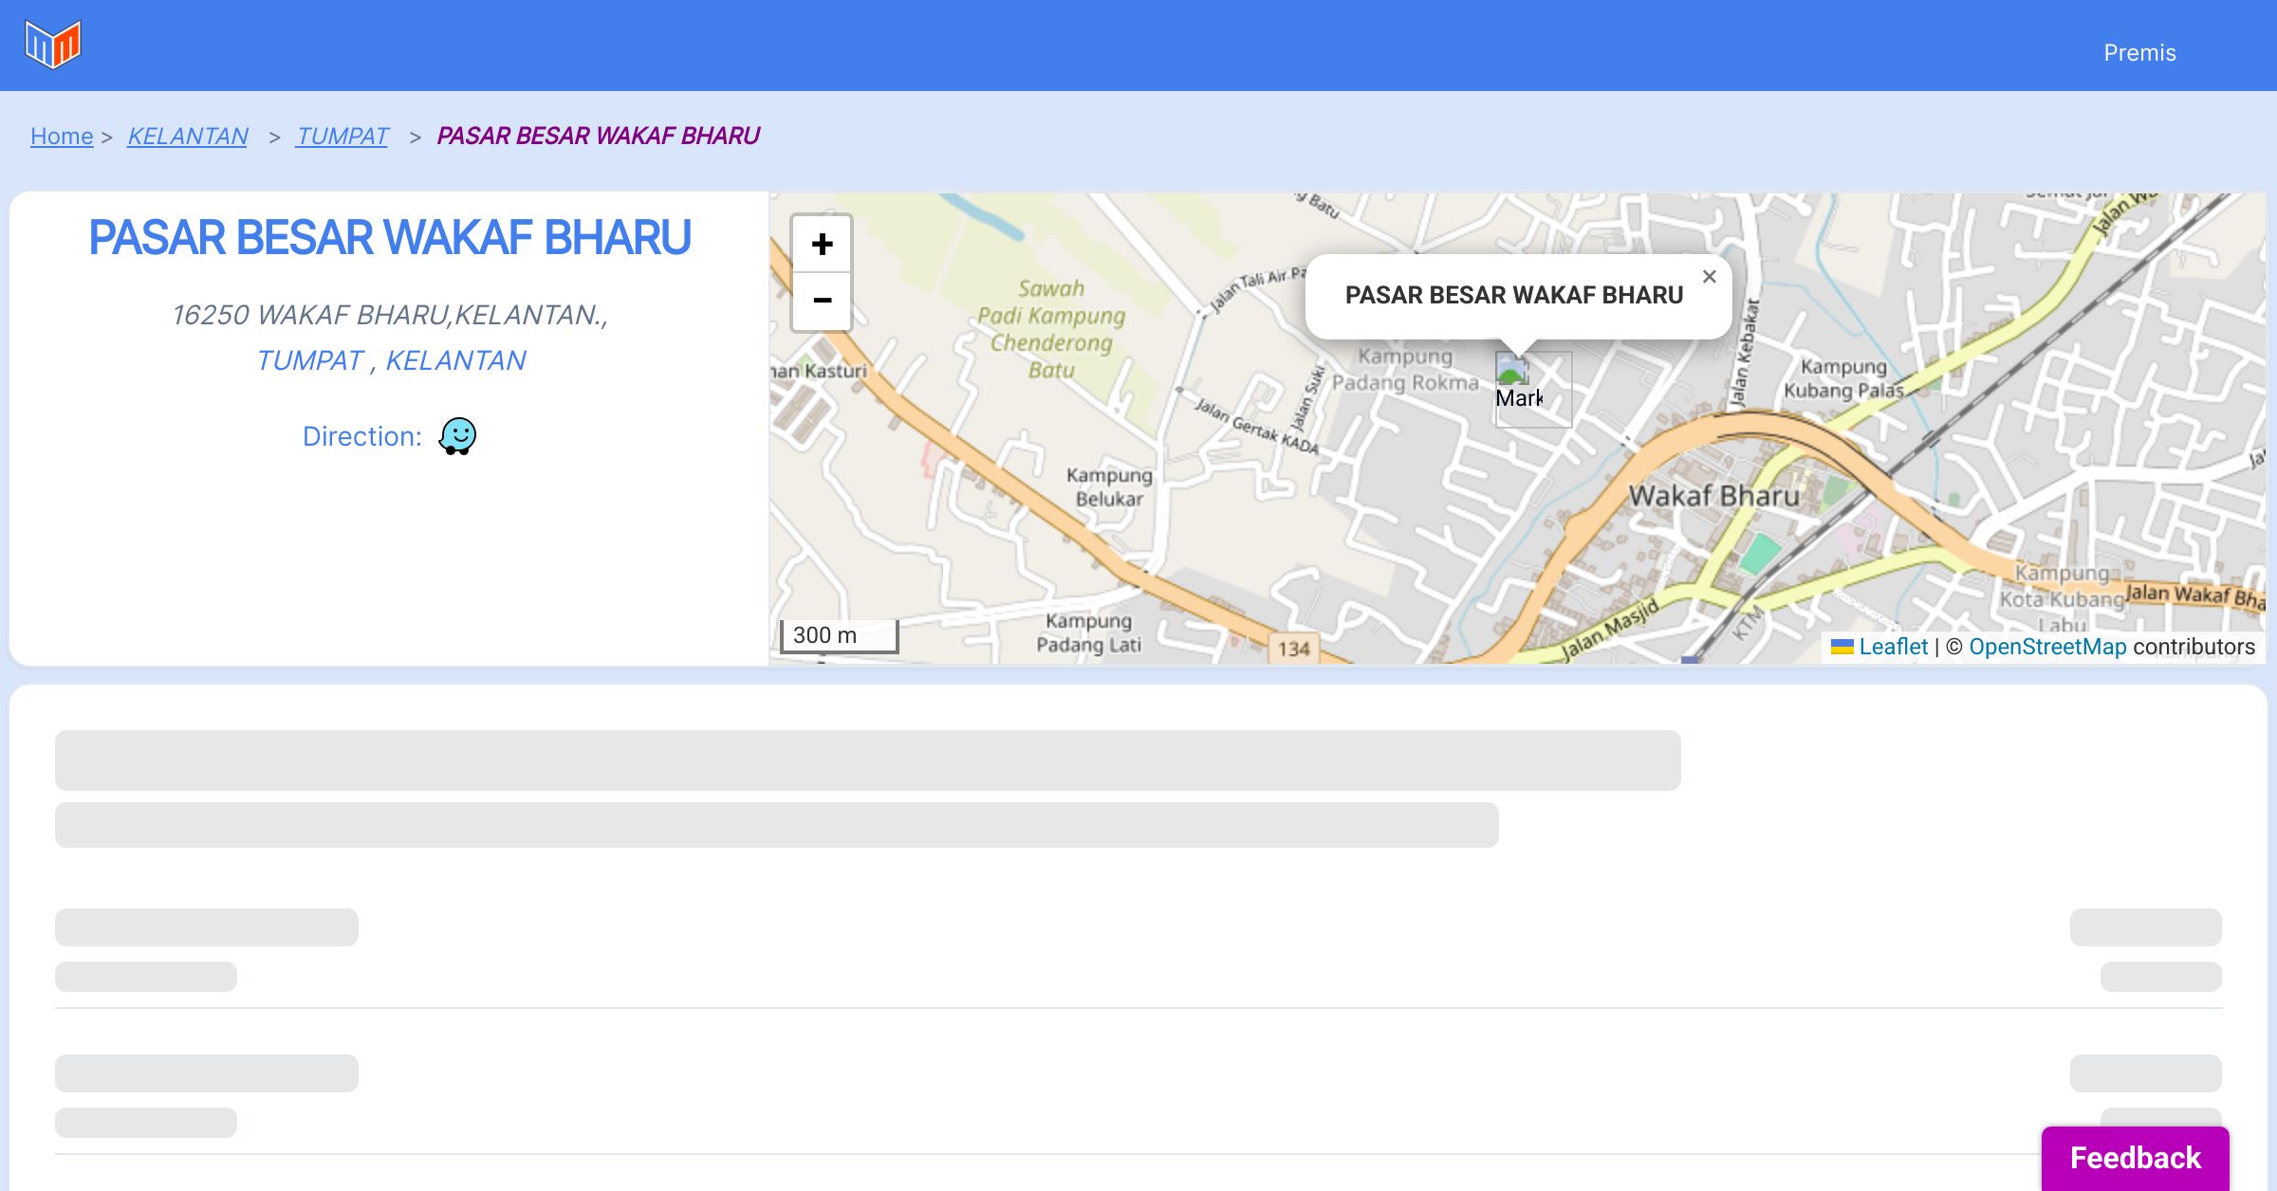Click the Wakaf Bharu town label on map
Viewport: 2277px width, 1191px height.
coord(1713,496)
